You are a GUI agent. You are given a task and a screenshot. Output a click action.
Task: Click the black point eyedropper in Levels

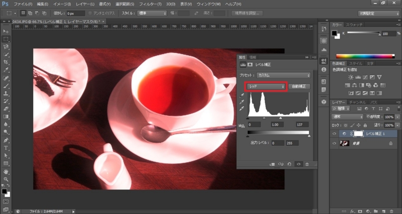click(x=242, y=95)
